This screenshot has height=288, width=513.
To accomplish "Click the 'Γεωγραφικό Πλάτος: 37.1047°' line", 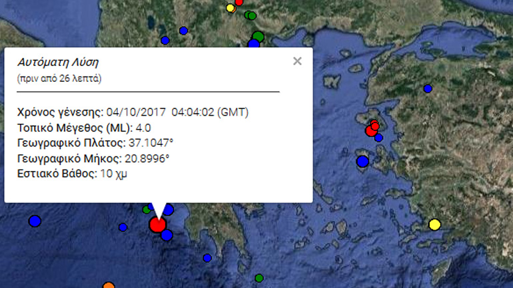I will coord(95,143).
